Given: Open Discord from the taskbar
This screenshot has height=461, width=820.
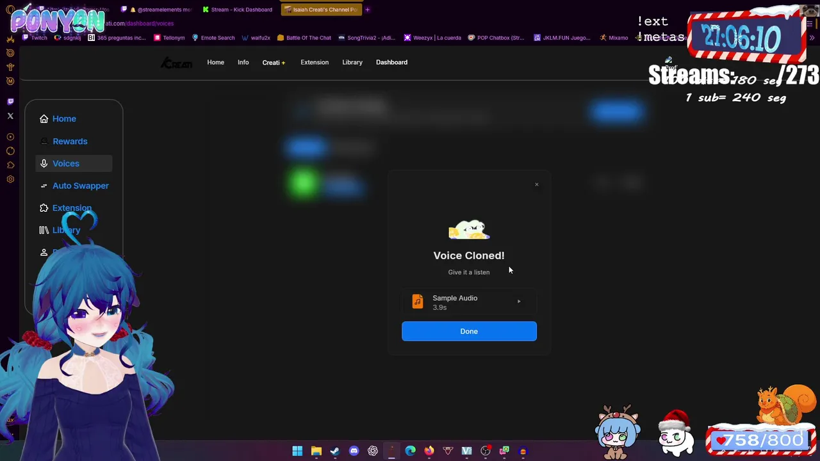Looking at the screenshot, I should tap(354, 451).
